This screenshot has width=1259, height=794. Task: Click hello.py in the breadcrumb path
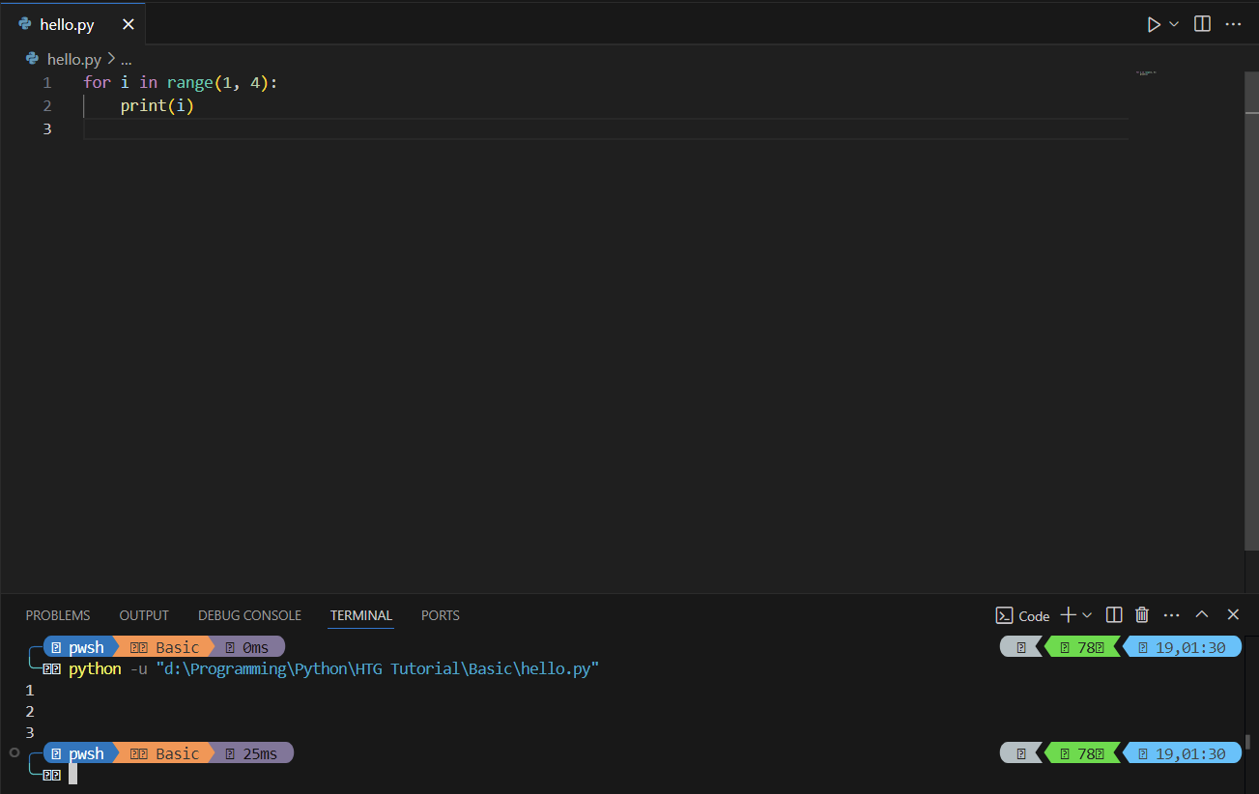coord(73,59)
